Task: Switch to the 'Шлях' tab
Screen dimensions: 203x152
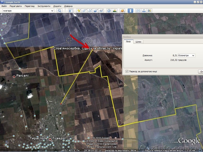Action: click(139, 42)
